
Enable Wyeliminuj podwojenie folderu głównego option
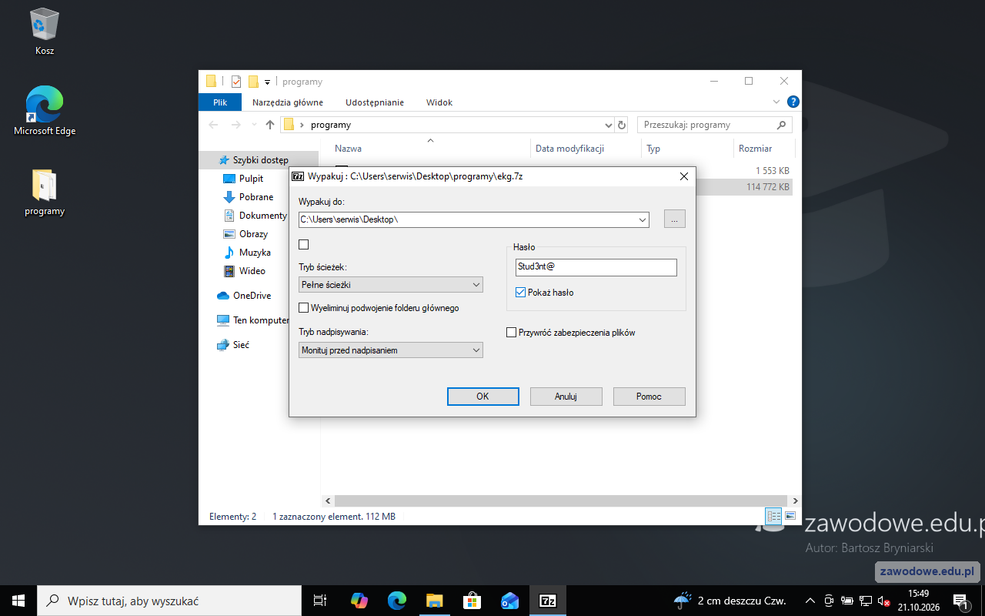click(x=303, y=308)
